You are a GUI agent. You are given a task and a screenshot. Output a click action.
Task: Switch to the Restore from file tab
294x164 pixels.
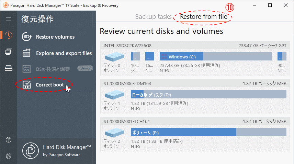203,17
